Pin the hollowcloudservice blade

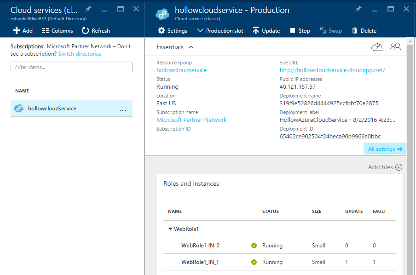point(358,9)
